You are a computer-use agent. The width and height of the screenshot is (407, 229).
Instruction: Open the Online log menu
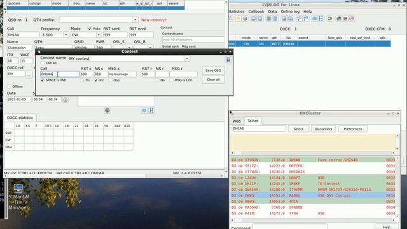coord(290,11)
